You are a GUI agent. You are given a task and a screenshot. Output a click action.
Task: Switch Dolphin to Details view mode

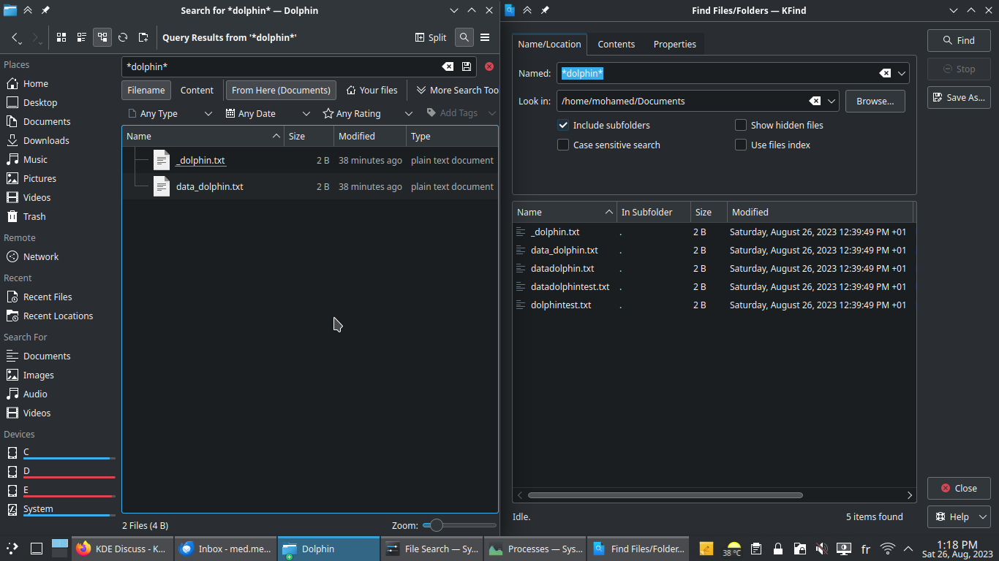pyautogui.click(x=102, y=37)
